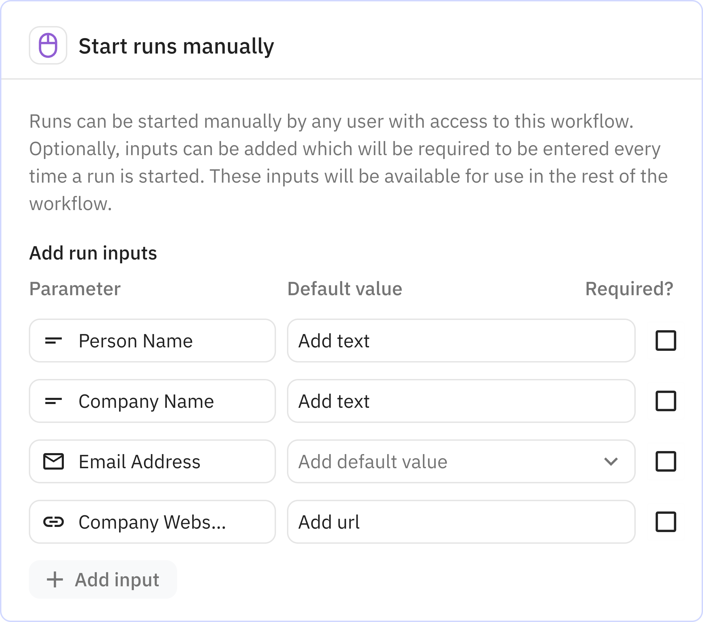703x622 pixels.
Task: Check Required box for Company Website row
Action: pos(666,522)
